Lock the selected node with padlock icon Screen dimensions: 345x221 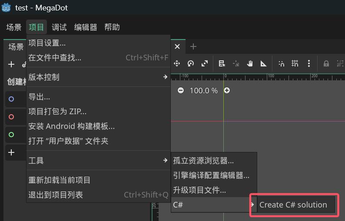coord(326,63)
